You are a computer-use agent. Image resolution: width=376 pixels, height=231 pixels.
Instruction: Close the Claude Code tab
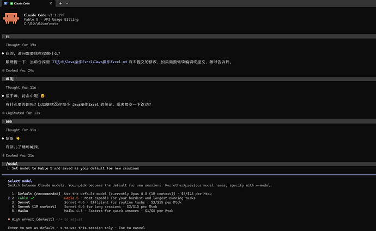(51, 3)
